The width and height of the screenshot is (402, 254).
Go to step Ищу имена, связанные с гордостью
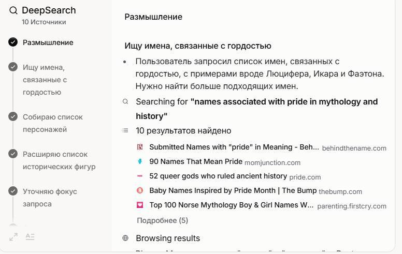45,80
